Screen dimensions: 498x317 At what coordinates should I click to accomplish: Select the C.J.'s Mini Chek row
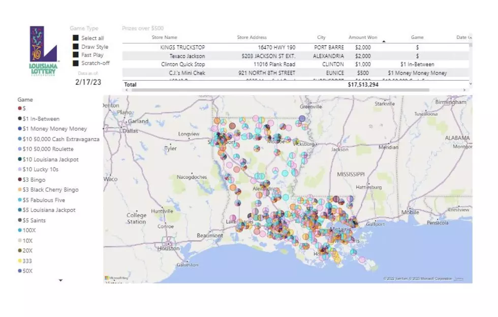[x=295, y=73]
